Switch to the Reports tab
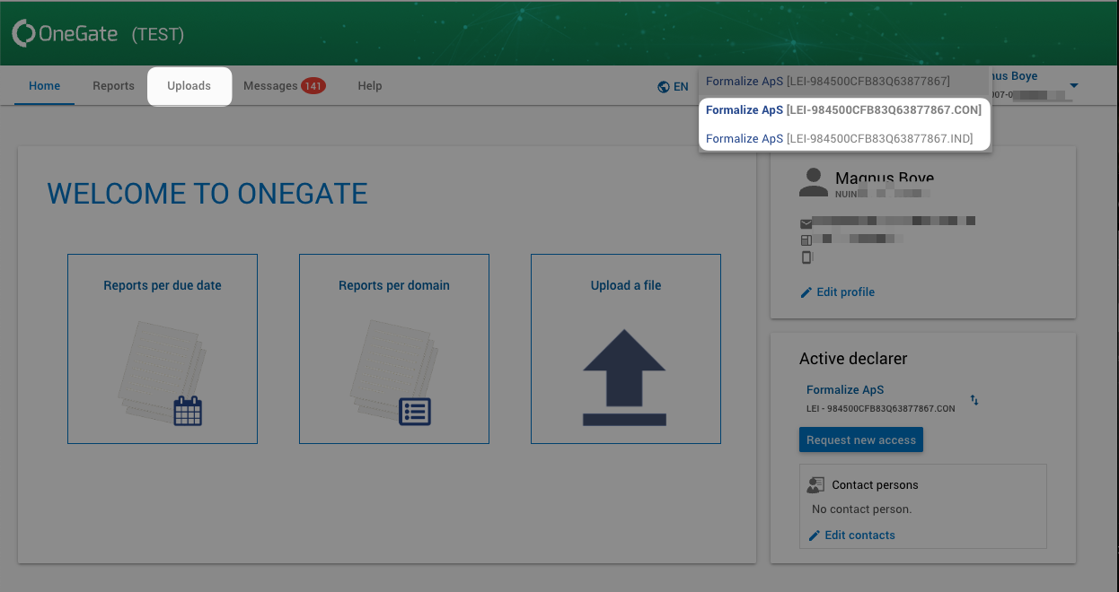The image size is (1119, 592). pos(113,85)
